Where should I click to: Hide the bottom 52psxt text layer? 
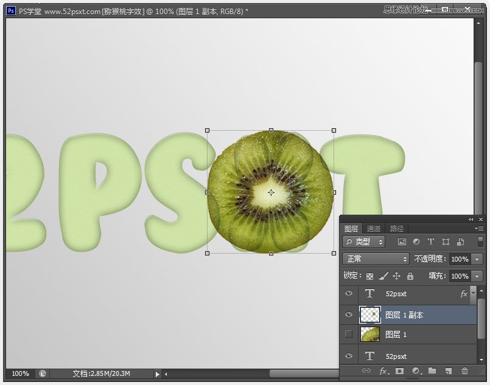point(349,356)
